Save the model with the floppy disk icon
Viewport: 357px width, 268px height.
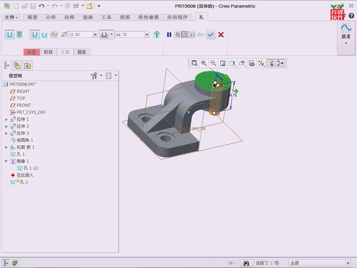[33, 6]
